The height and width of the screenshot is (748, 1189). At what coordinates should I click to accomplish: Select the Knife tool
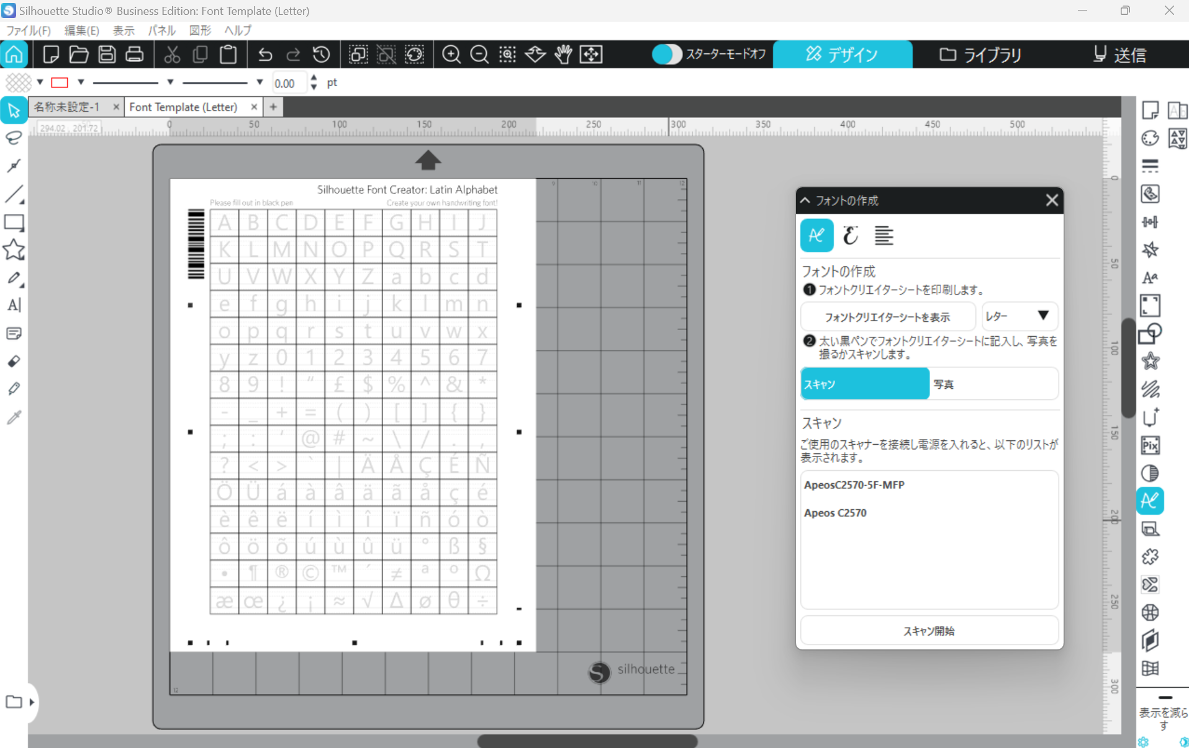(14, 389)
